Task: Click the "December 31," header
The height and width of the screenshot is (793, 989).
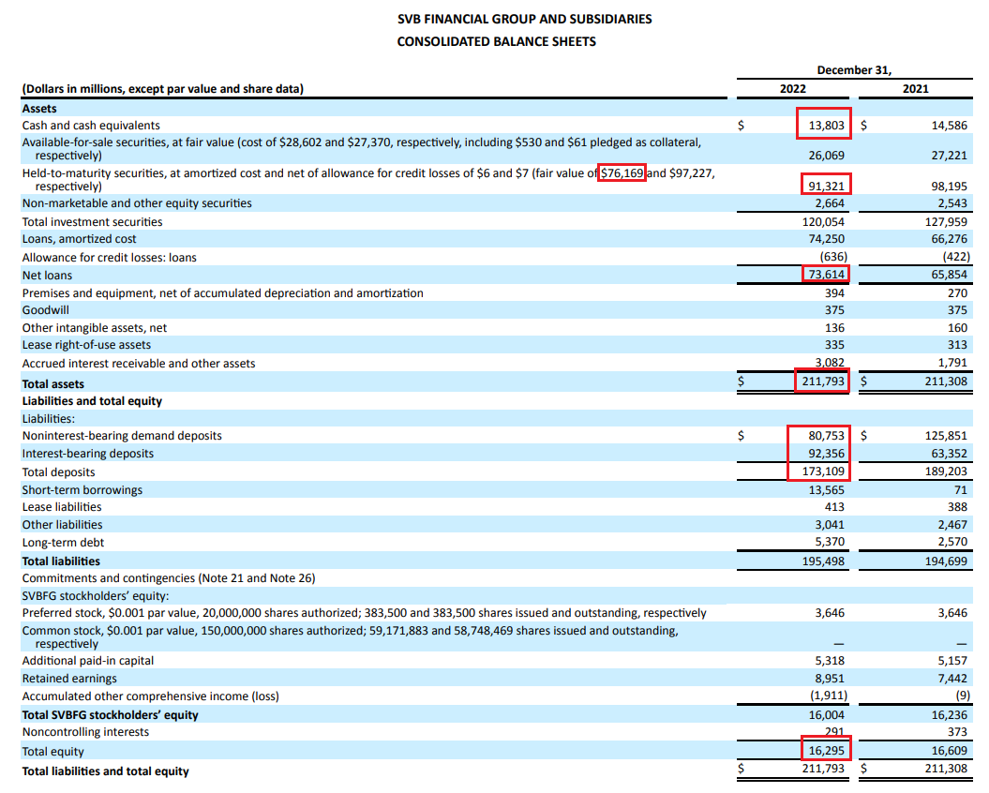Action: 855,70
